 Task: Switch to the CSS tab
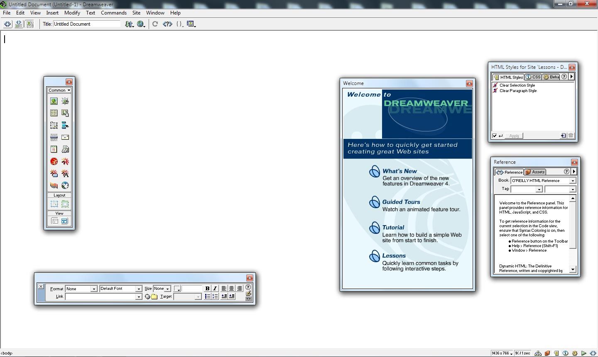point(533,77)
